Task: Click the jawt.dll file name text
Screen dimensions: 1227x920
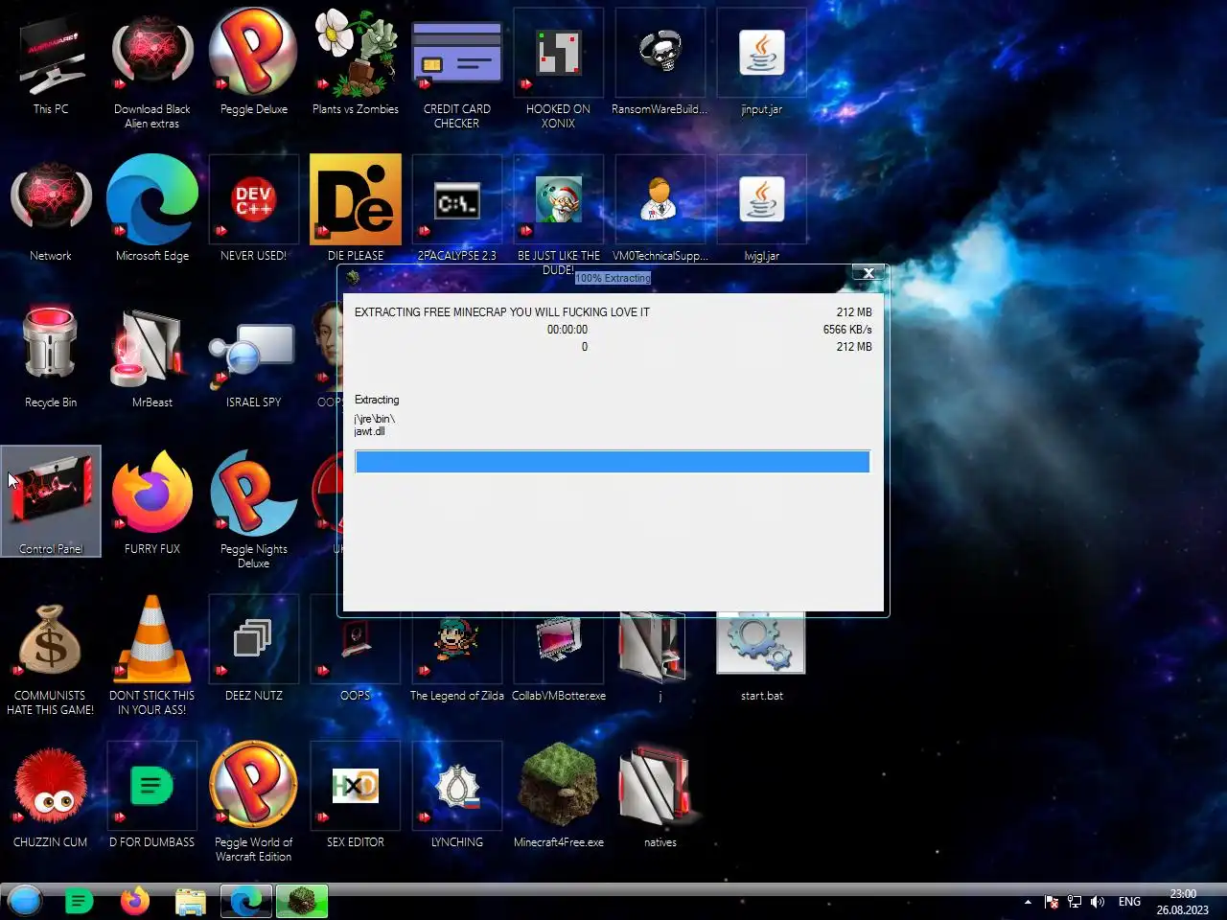Action: (x=369, y=431)
